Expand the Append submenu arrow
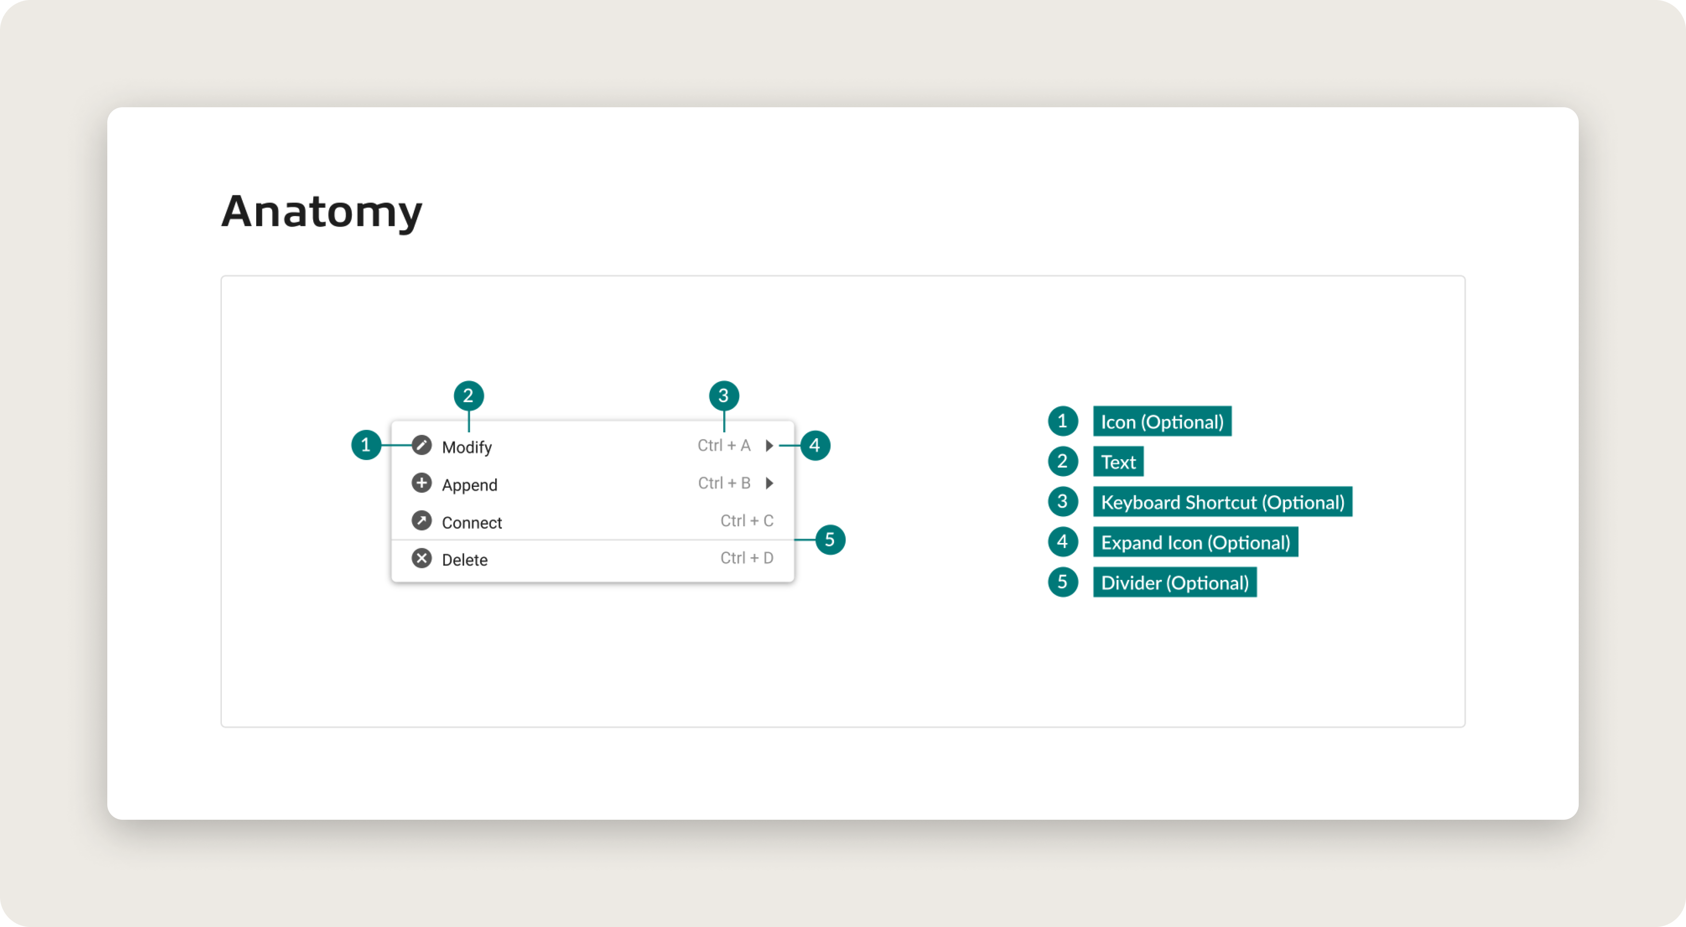This screenshot has height=927, width=1686. (x=770, y=483)
